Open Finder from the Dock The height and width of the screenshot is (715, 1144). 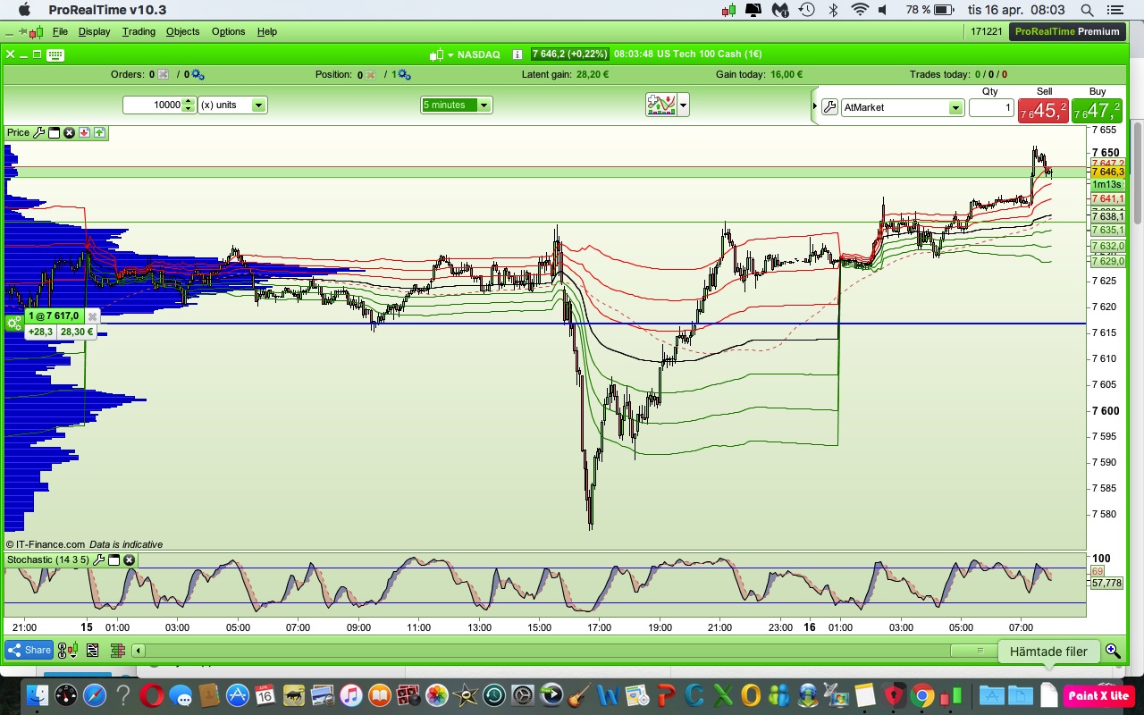(37, 694)
